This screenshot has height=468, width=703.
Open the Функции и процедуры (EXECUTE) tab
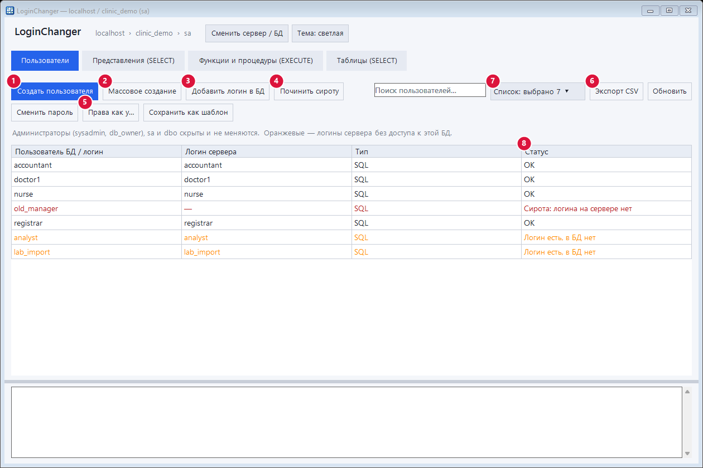coord(256,61)
